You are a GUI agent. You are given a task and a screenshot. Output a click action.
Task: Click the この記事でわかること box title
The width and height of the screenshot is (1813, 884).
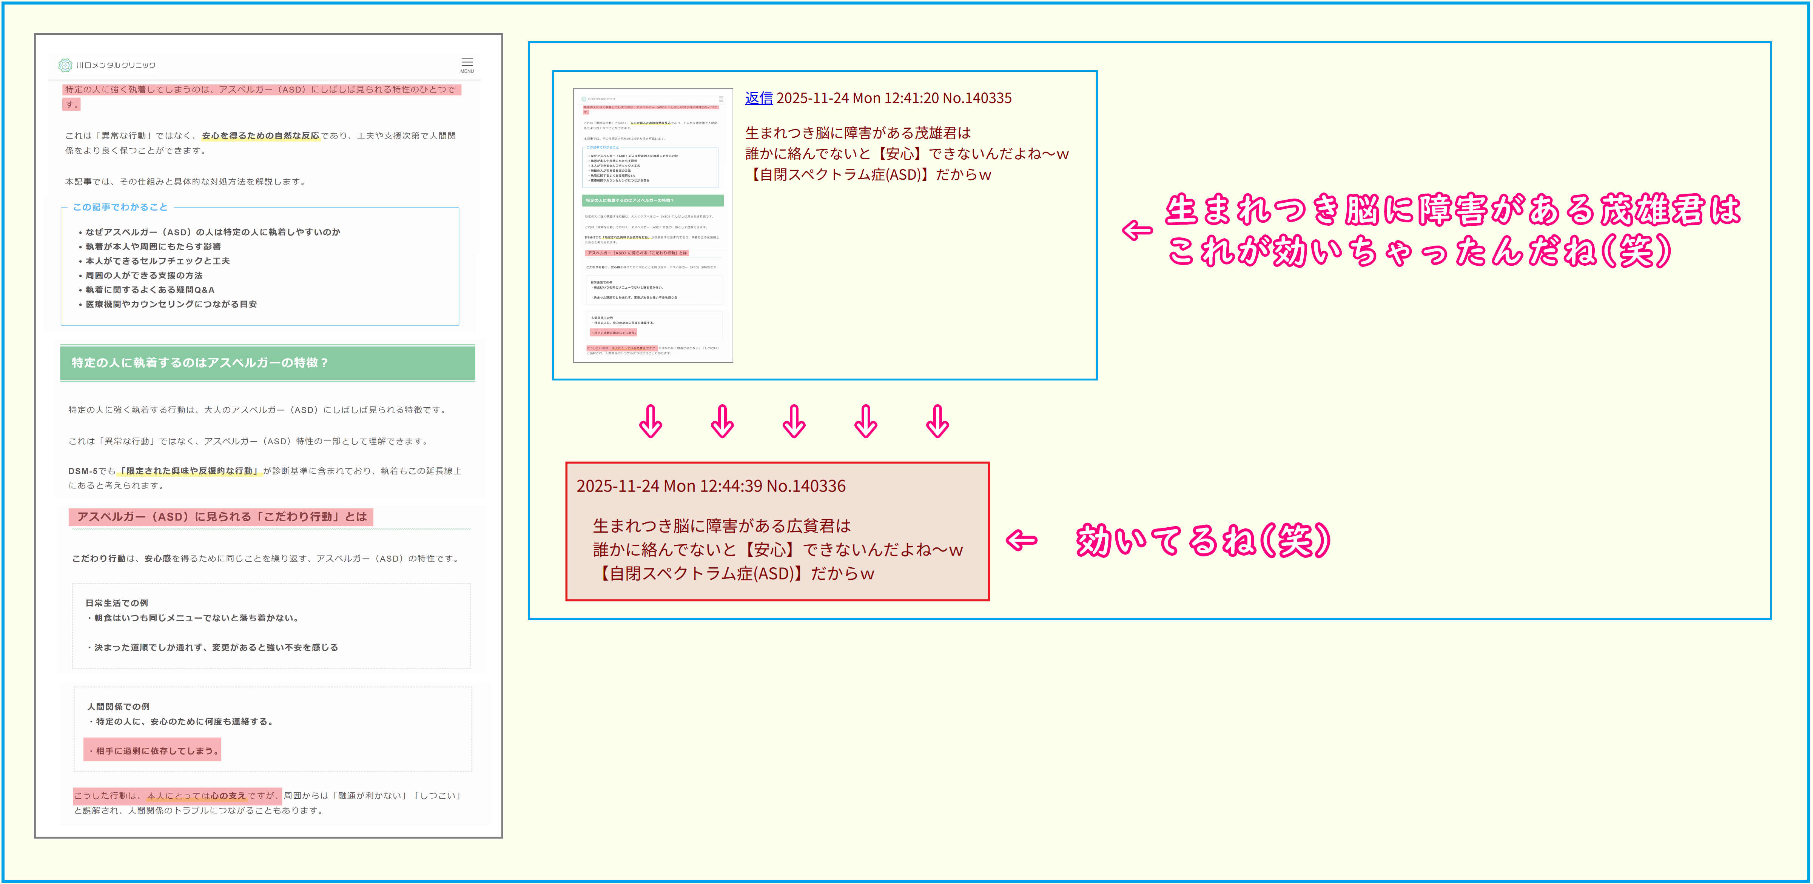(x=120, y=207)
